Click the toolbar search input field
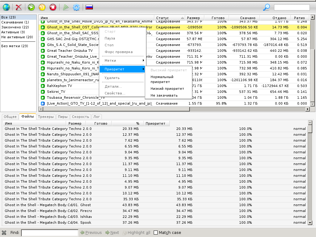 coord(292,7)
